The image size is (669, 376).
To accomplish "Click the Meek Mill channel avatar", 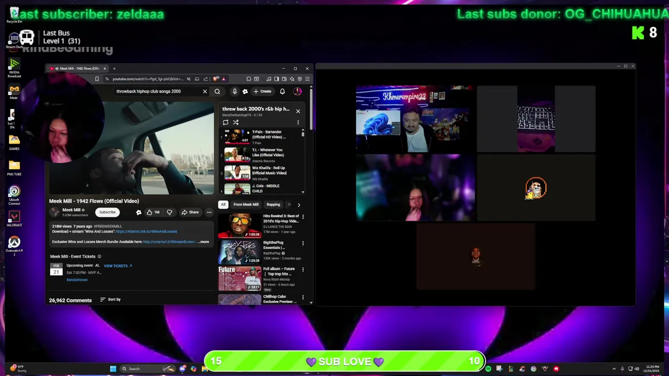I will pyautogui.click(x=54, y=212).
